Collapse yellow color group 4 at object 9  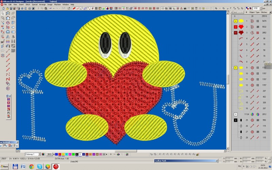[233, 68]
